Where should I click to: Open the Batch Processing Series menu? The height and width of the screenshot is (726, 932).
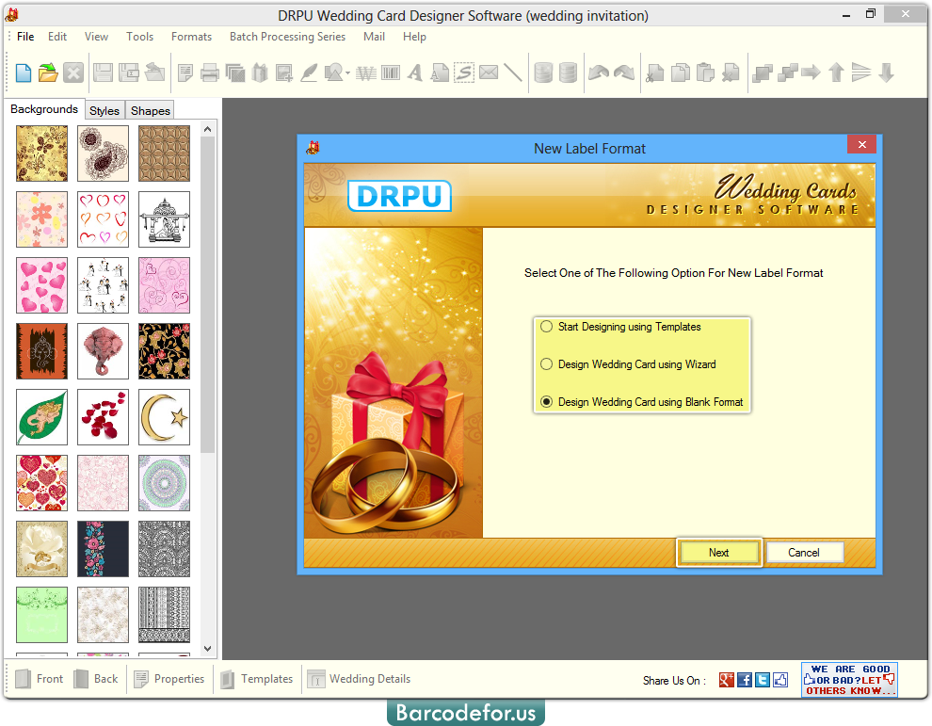pyautogui.click(x=287, y=37)
